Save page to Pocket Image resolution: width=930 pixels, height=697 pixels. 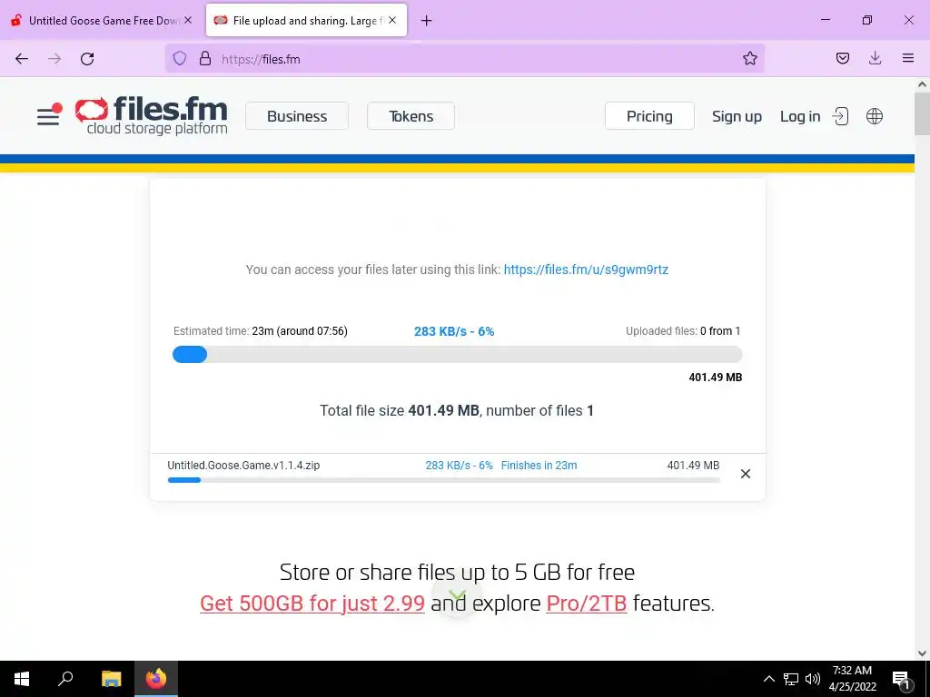coord(842,58)
